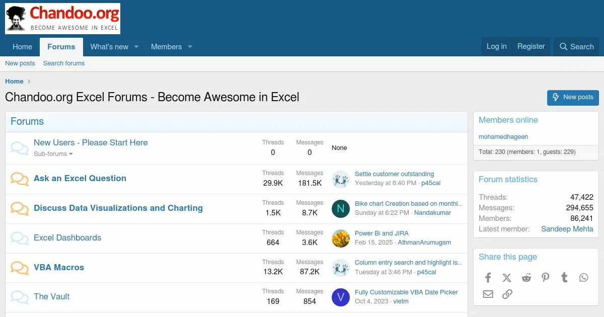The height and width of the screenshot is (317, 604).
Task: Click username AthmanArumugam
Action: pyautogui.click(x=424, y=243)
